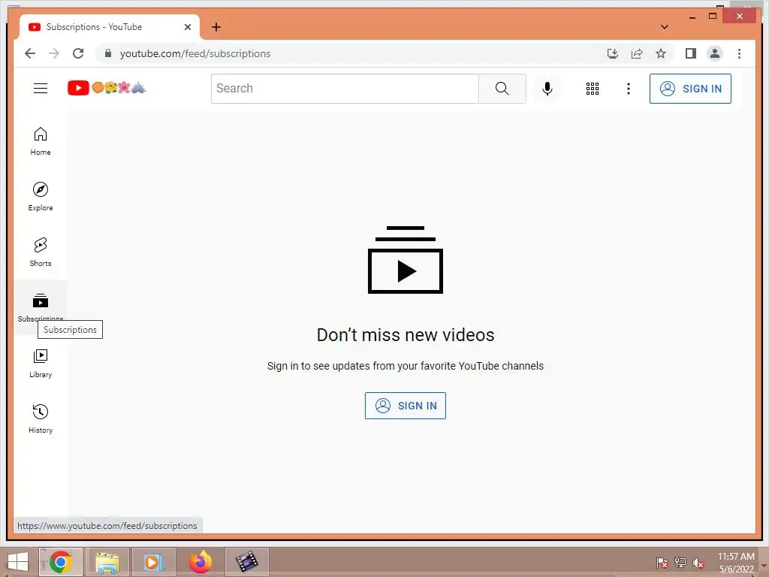Click the network tray icon
This screenshot has width=769, height=577.
(680, 562)
